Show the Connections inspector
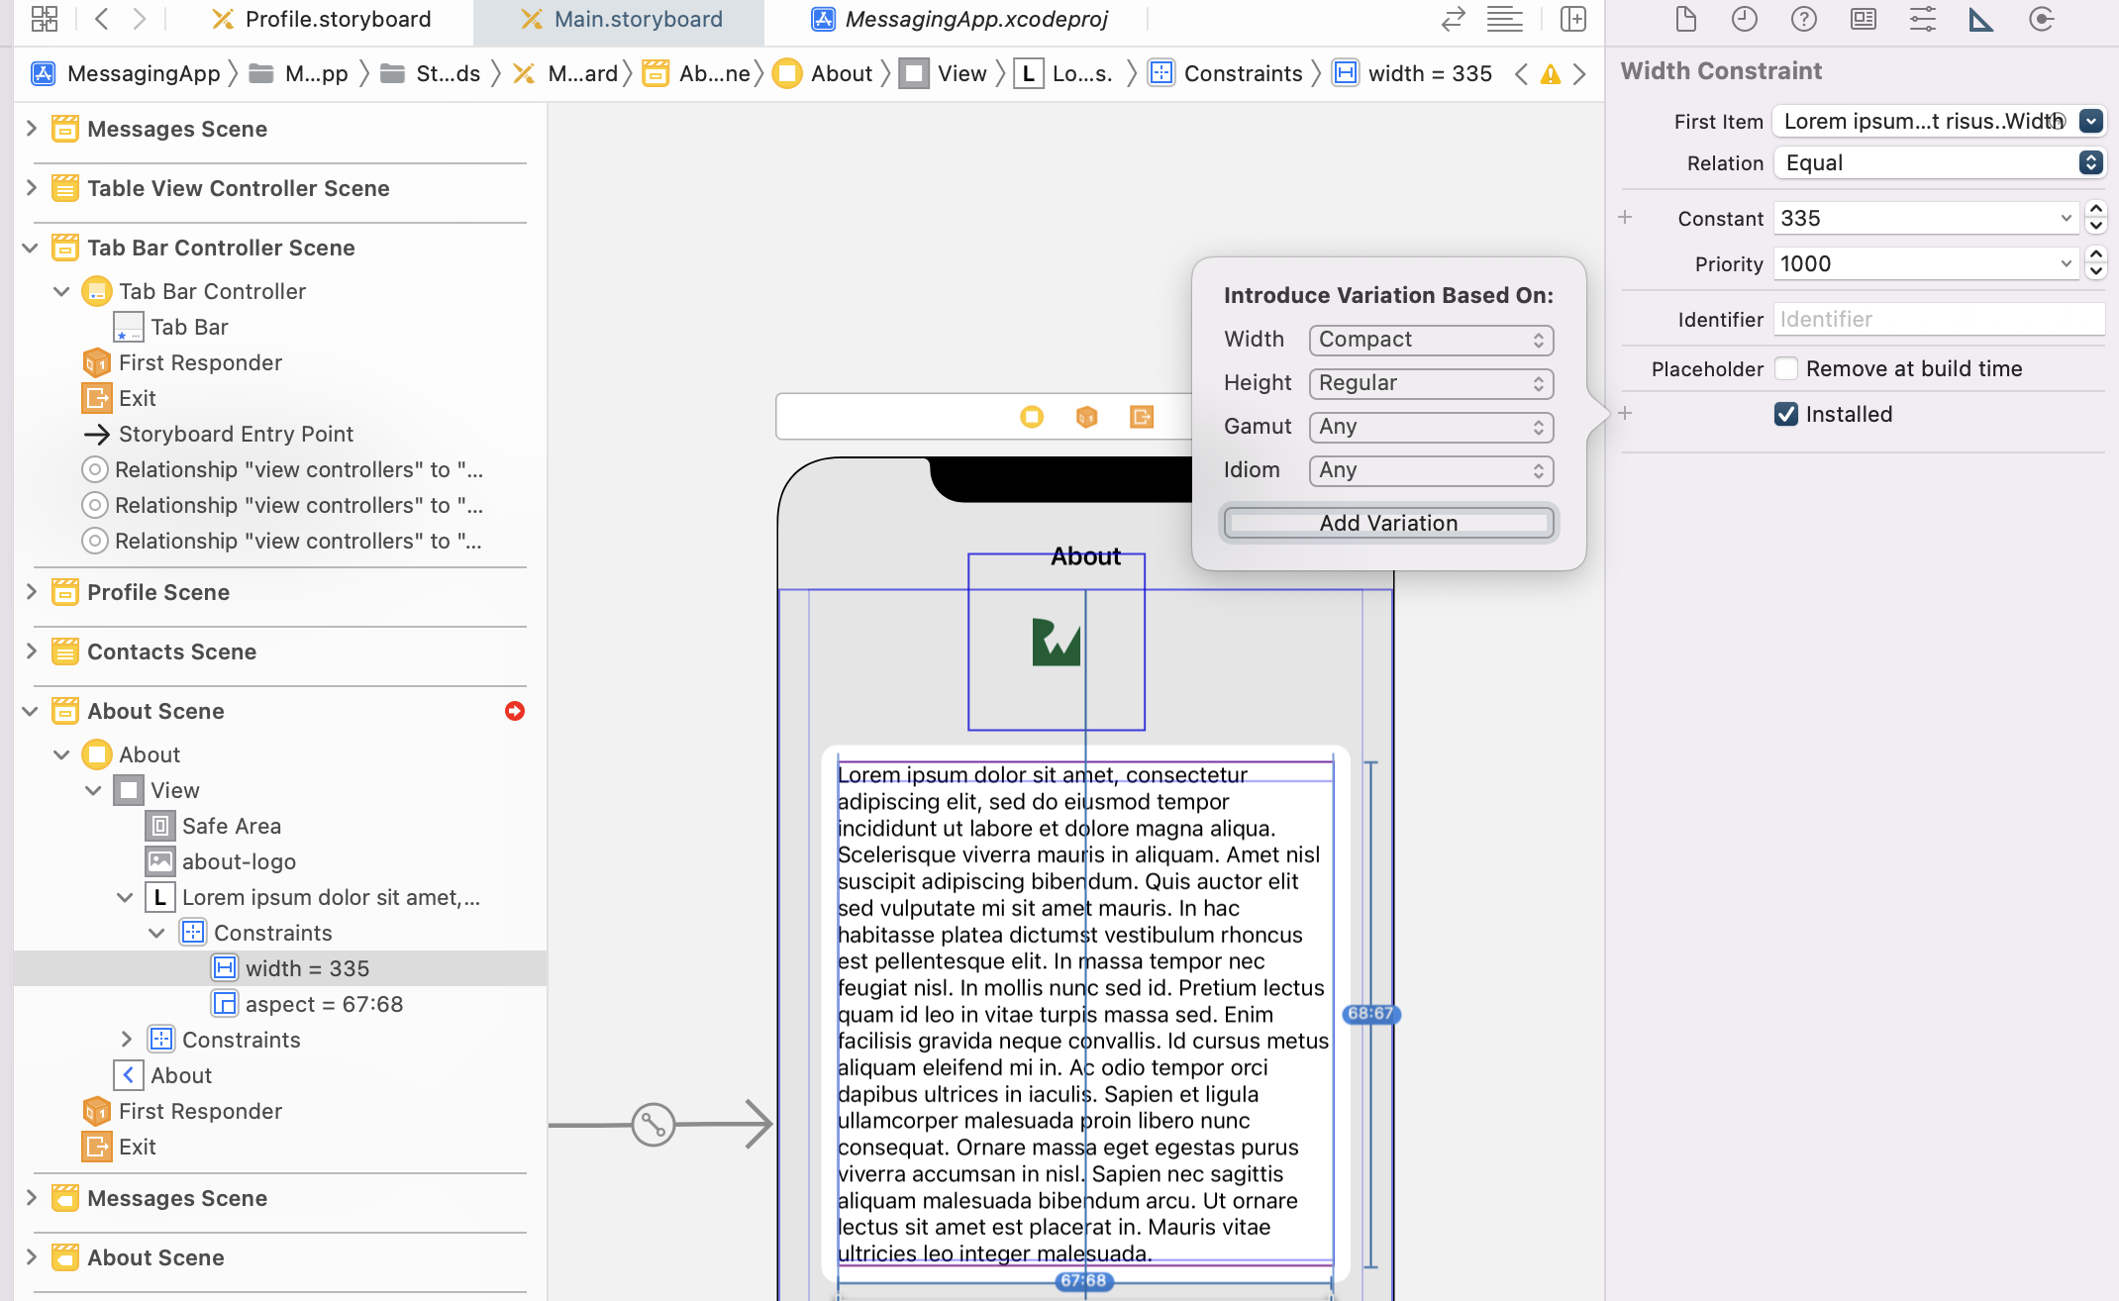 tap(2041, 19)
